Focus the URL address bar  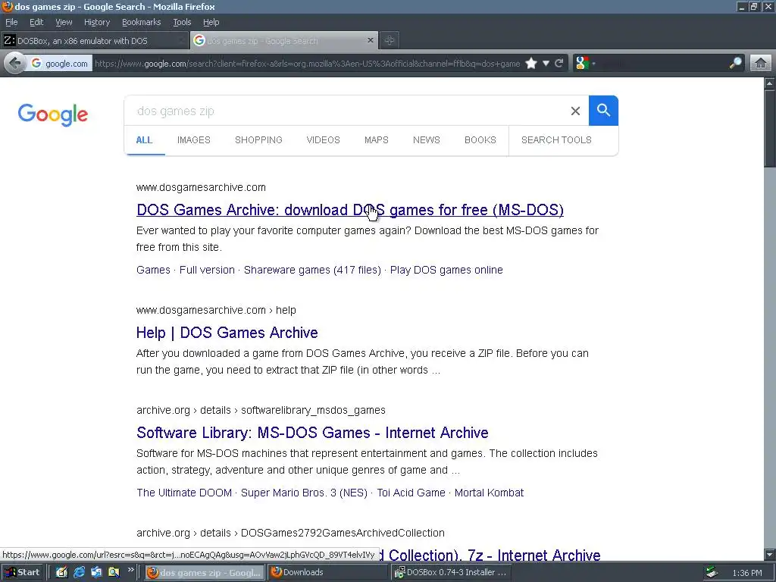click(x=307, y=64)
